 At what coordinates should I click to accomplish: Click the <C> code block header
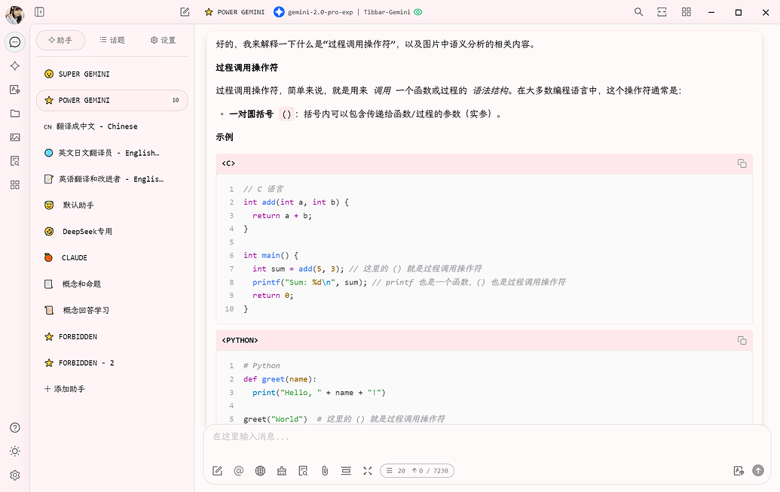(x=484, y=163)
